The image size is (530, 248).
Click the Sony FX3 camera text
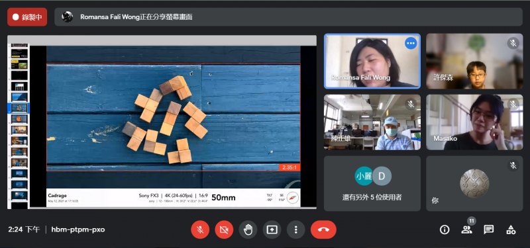(x=148, y=195)
